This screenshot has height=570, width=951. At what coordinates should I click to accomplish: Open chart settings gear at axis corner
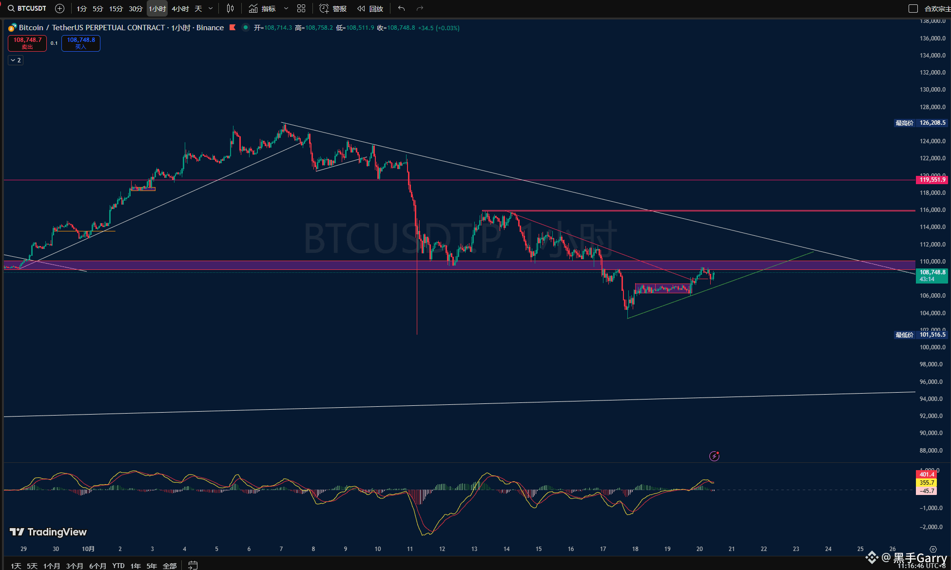click(x=933, y=549)
